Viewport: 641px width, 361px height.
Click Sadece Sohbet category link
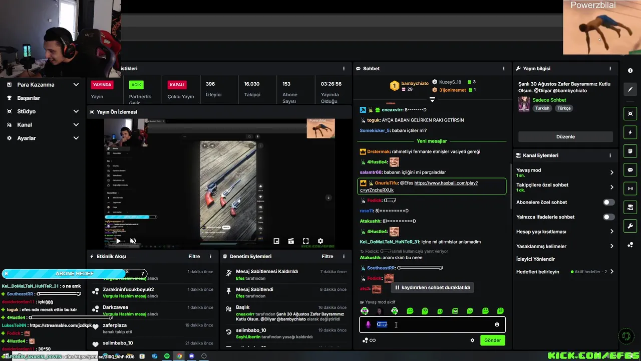tap(549, 100)
